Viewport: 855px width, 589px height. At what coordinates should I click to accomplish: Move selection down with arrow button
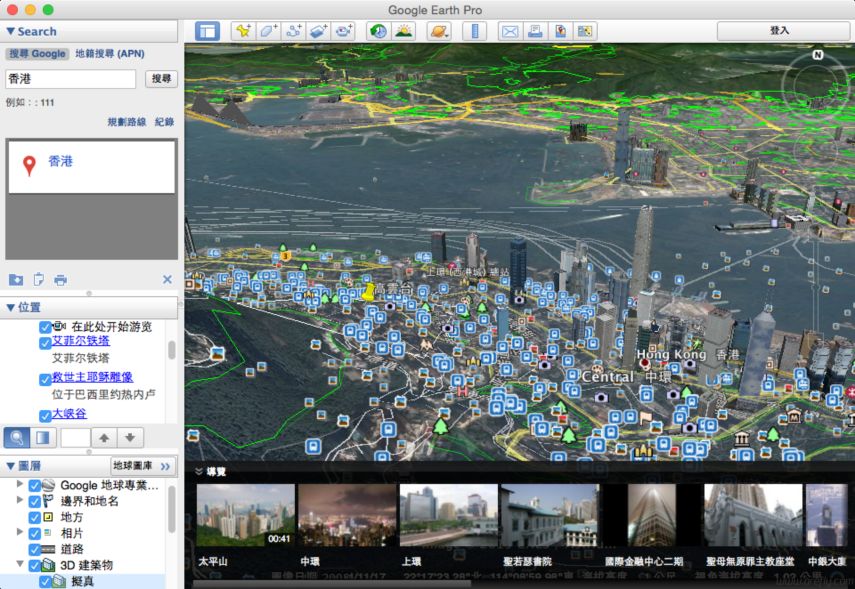pos(130,438)
